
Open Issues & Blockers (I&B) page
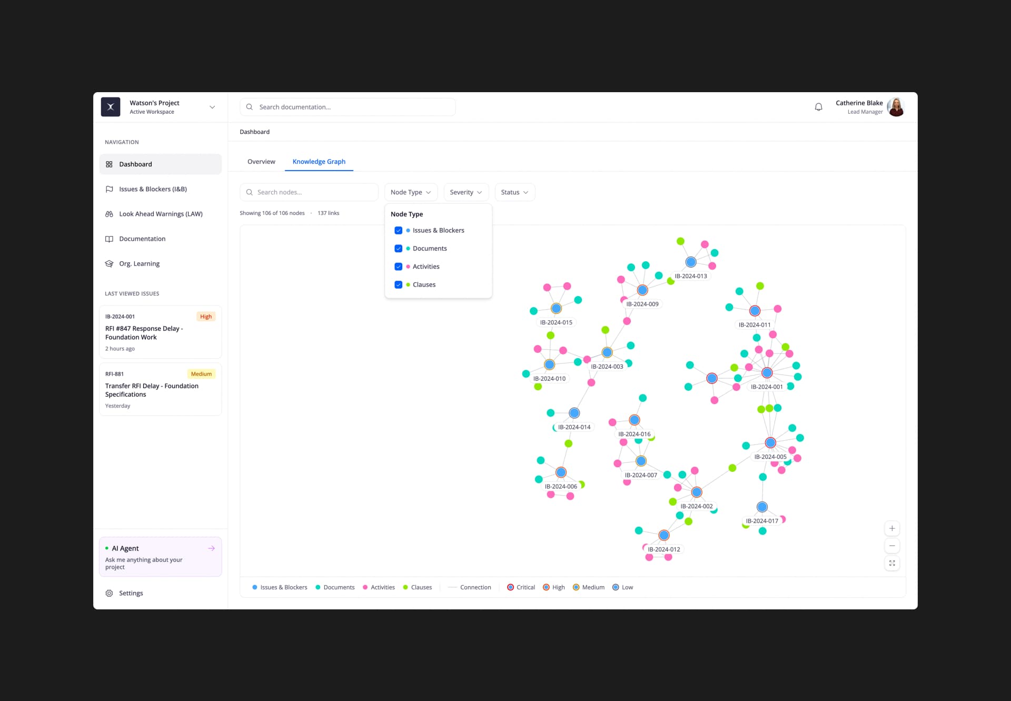(160, 189)
